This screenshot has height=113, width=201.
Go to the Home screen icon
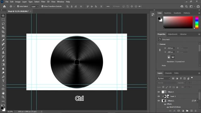coord(4,6)
